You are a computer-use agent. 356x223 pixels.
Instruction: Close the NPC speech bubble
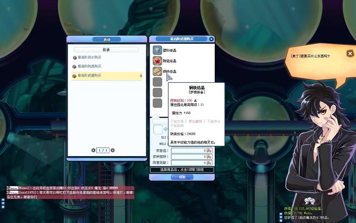point(350,54)
